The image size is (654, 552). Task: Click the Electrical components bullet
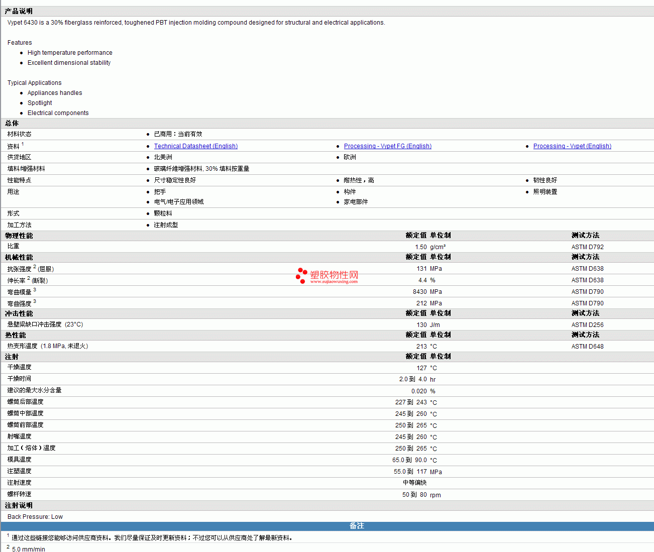coord(58,113)
